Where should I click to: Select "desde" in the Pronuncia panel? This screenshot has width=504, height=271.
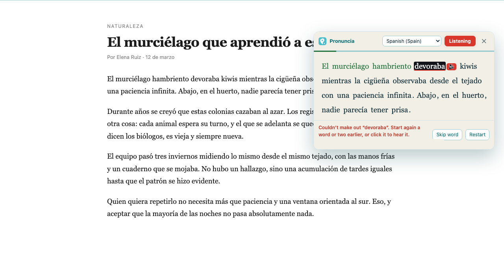click(x=439, y=81)
